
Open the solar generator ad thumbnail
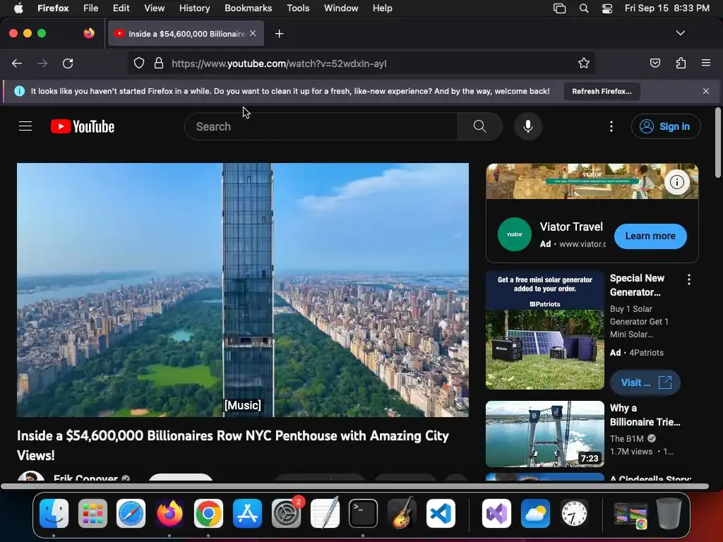pyautogui.click(x=545, y=330)
